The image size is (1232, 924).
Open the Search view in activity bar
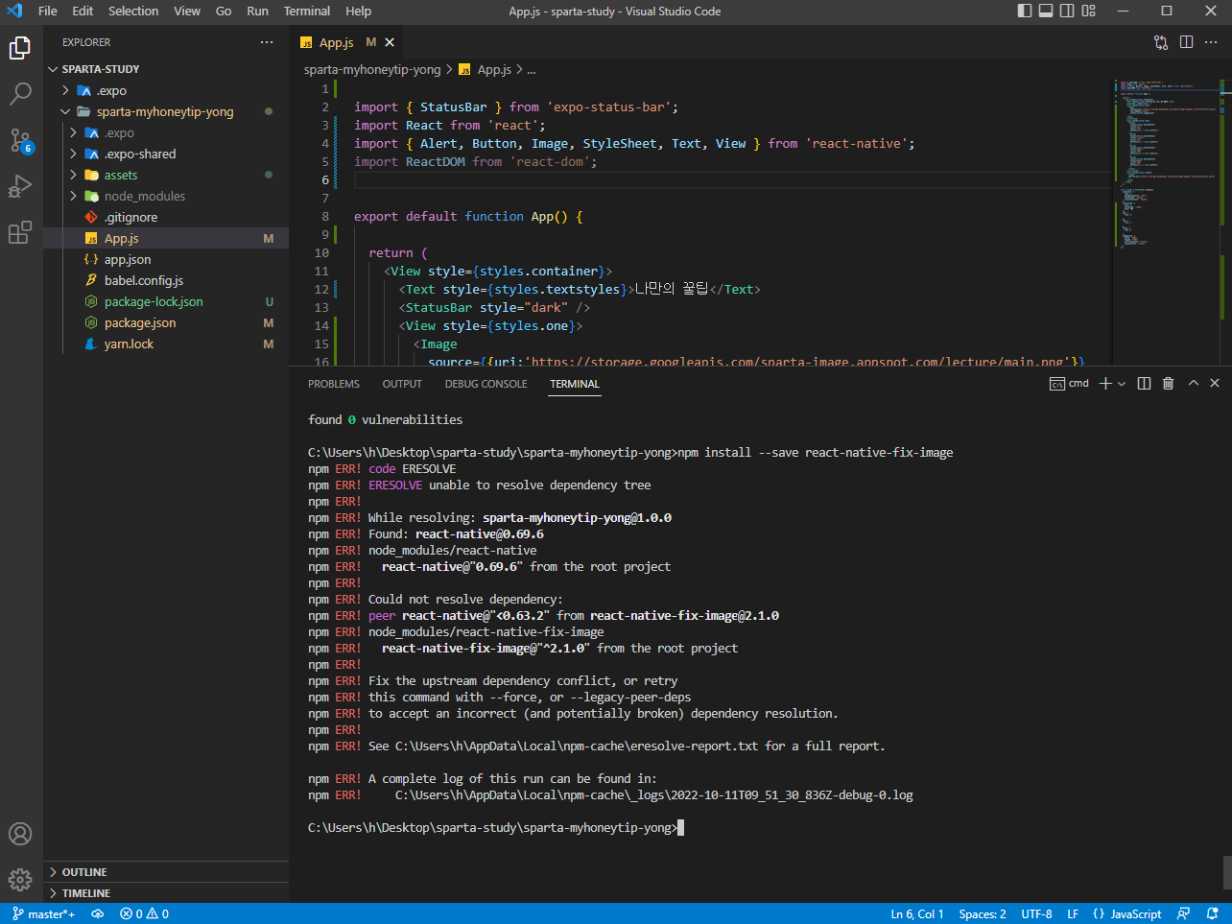[20, 94]
